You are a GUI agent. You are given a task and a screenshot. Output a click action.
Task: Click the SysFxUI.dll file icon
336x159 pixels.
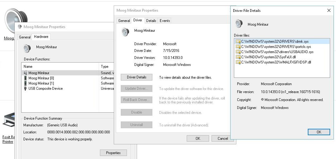tap(238, 57)
